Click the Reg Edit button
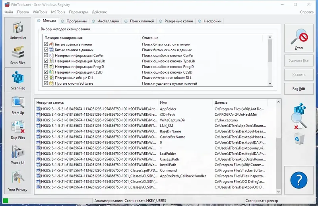The height and width of the screenshot is (206, 318). click(299, 89)
